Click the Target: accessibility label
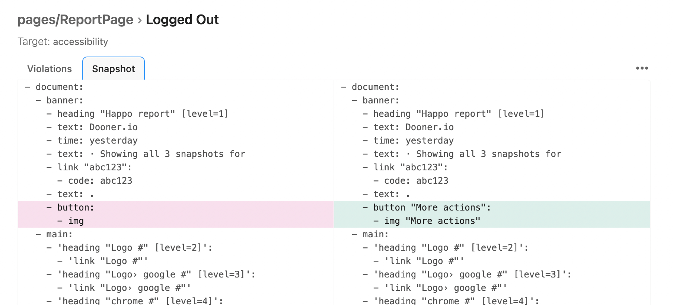673x305 pixels. pyautogui.click(x=63, y=42)
